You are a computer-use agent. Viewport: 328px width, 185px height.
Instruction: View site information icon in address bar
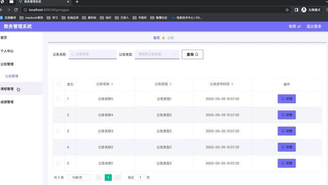[25, 10]
